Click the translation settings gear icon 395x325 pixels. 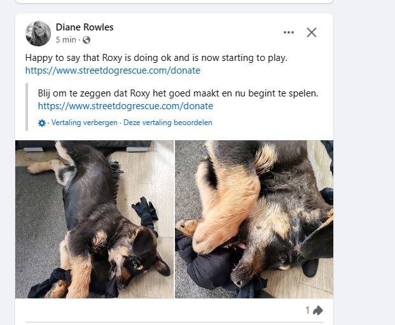point(42,123)
